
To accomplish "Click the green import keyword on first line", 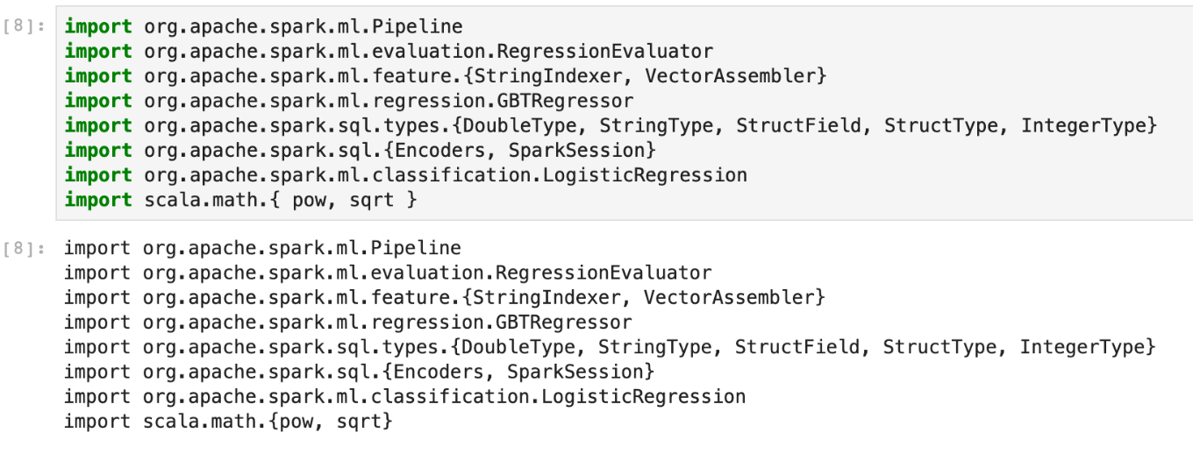I will tap(98, 27).
